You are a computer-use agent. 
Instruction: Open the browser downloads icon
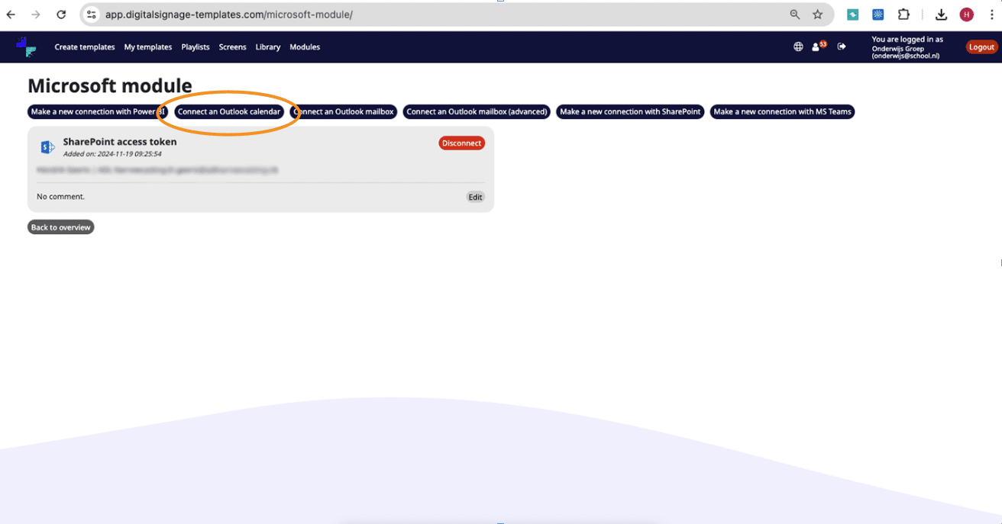942,14
